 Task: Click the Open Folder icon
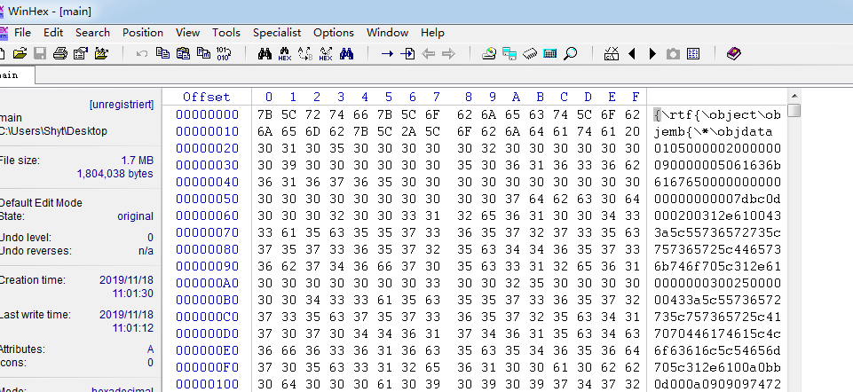coord(101,53)
